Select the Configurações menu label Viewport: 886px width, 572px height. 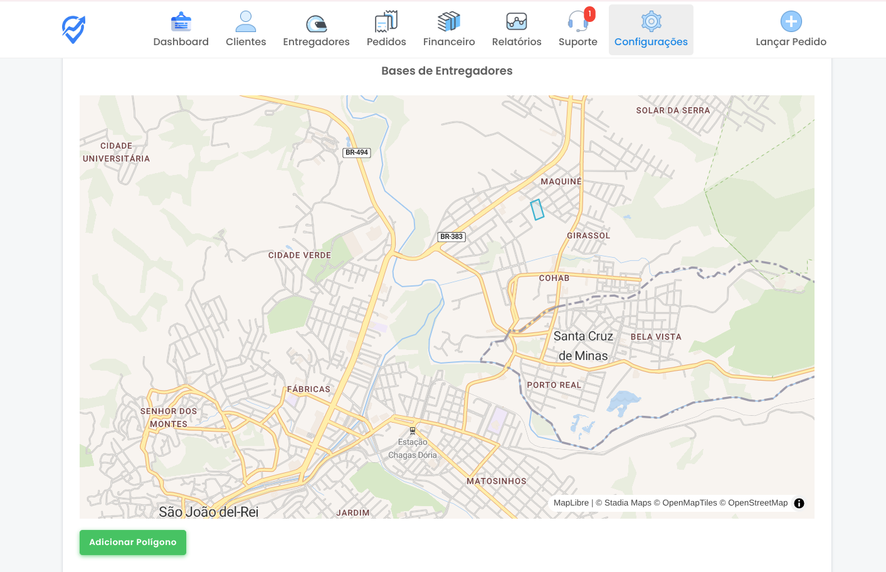click(651, 42)
